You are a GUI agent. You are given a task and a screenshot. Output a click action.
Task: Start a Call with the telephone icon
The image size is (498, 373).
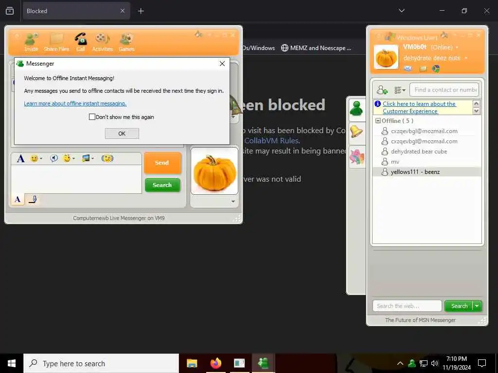[x=81, y=42]
